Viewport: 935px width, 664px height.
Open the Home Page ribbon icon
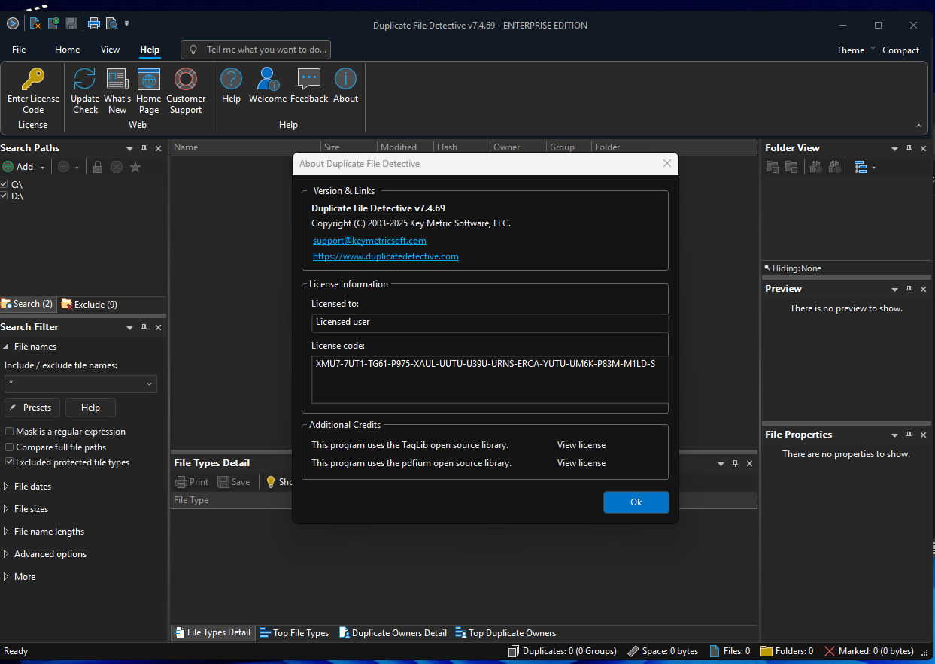pos(149,79)
